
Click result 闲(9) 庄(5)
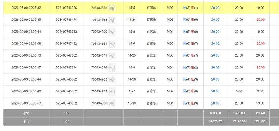point(190,20)
